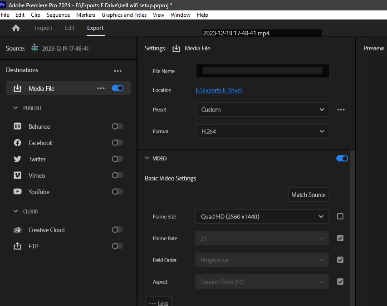This screenshot has width=387, height=306.
Task: Enable the Facebook publish toggle
Action: pyautogui.click(x=118, y=142)
